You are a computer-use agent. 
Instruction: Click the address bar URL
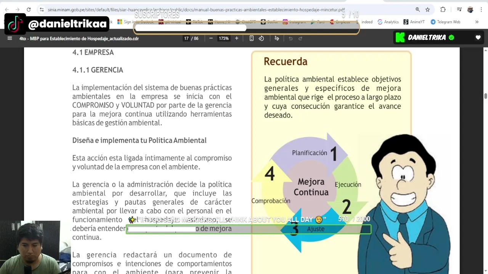tap(196, 10)
